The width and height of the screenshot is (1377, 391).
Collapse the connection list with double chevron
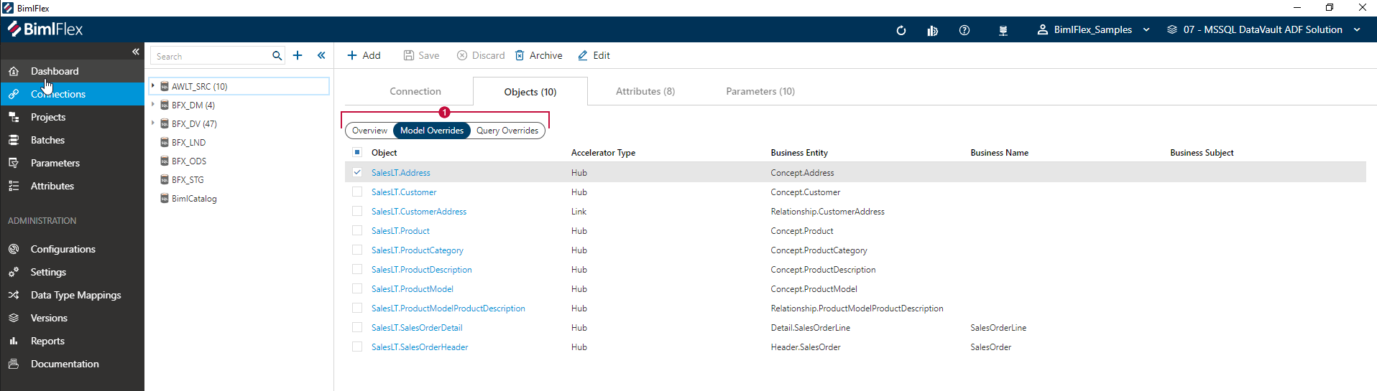(x=321, y=55)
